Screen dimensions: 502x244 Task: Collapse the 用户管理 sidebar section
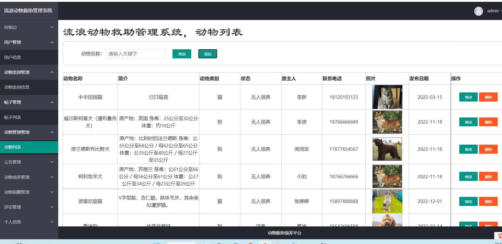[29, 42]
